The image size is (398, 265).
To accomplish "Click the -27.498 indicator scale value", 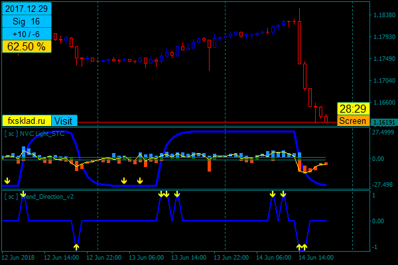I will (x=382, y=185).
